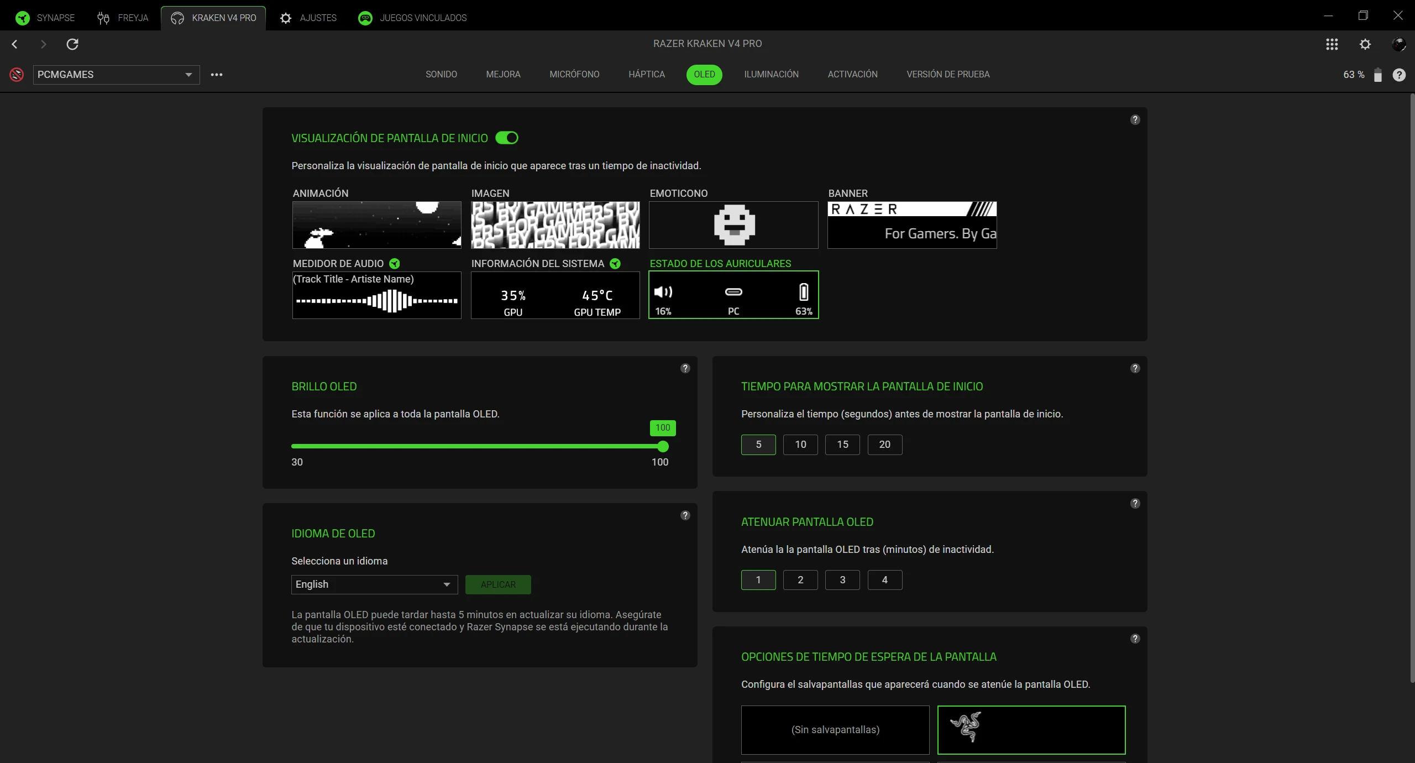
Task: Click the red blocked profile icon
Action: pyautogui.click(x=17, y=75)
